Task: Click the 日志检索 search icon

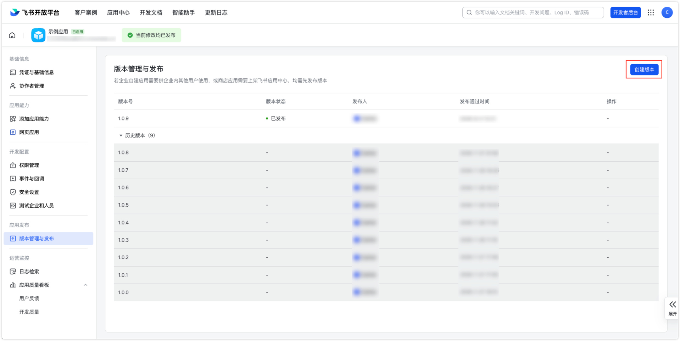Action: point(13,272)
